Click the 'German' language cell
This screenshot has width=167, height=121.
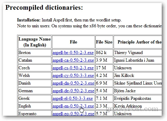pos(35,91)
